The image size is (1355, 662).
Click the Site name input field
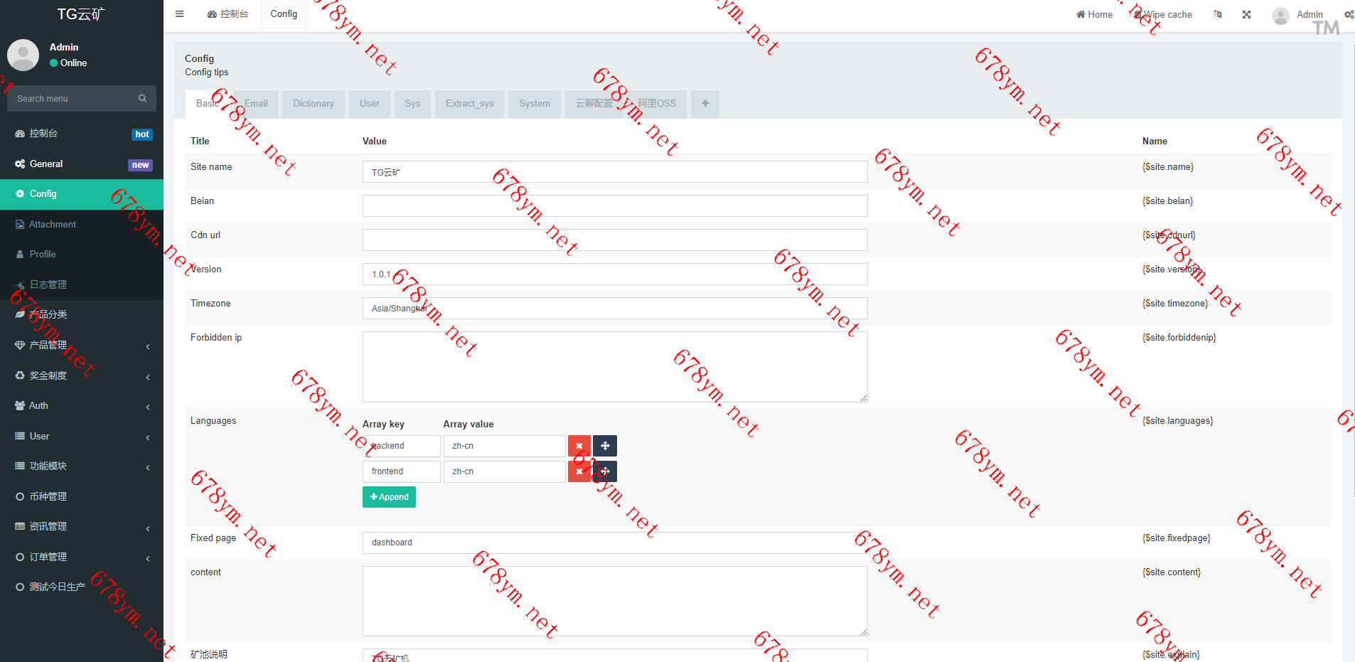(x=614, y=172)
